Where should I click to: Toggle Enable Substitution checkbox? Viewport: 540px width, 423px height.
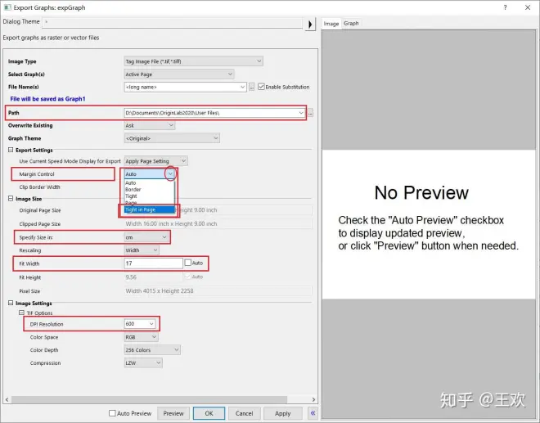pyautogui.click(x=261, y=87)
